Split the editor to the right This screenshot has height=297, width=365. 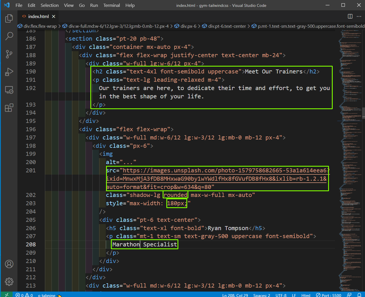(350, 16)
